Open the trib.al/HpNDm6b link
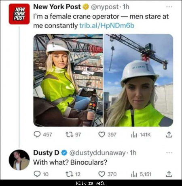Screen dimensions: 182x186 pos(107,25)
